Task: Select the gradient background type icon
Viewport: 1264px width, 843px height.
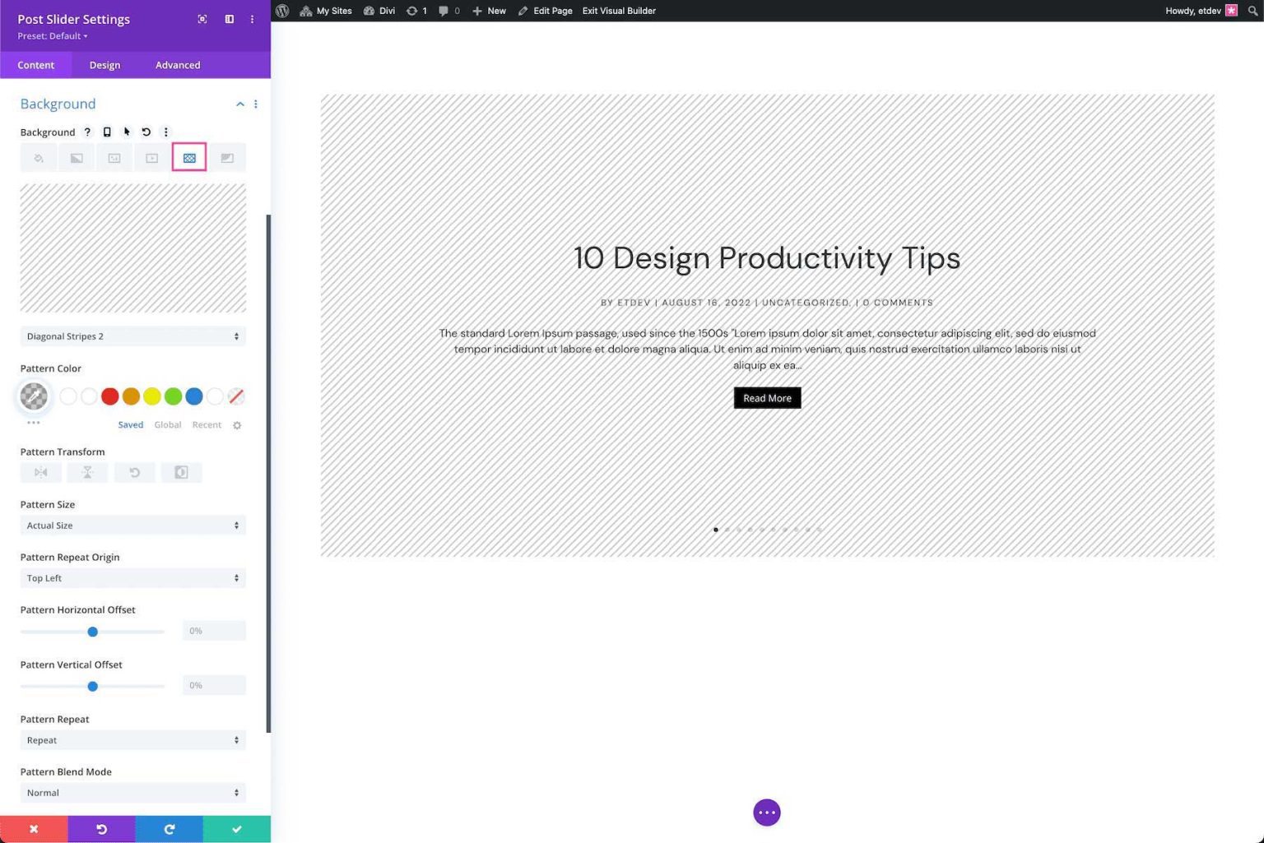Action: pyautogui.click(x=76, y=157)
